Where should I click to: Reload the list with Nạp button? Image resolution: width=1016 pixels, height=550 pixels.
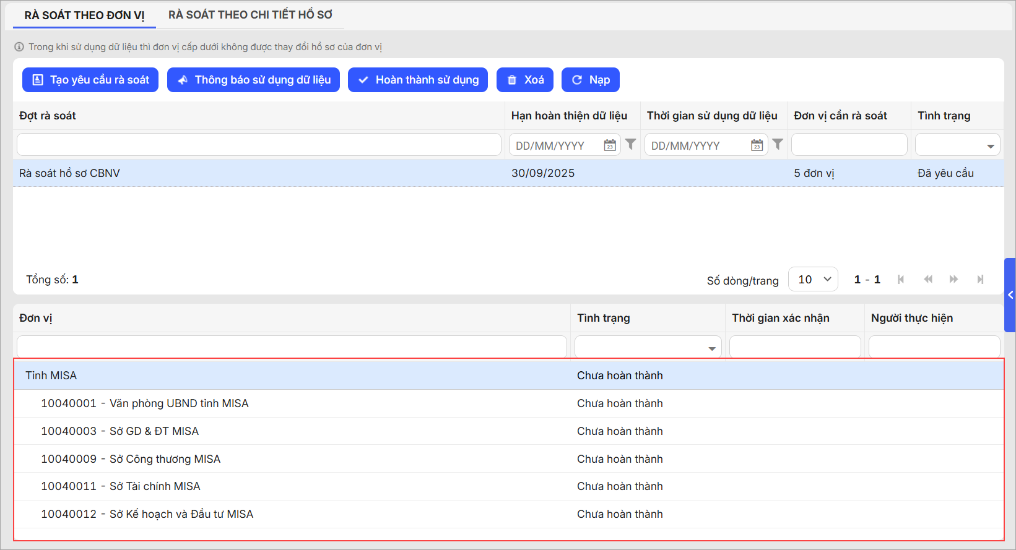coord(591,80)
